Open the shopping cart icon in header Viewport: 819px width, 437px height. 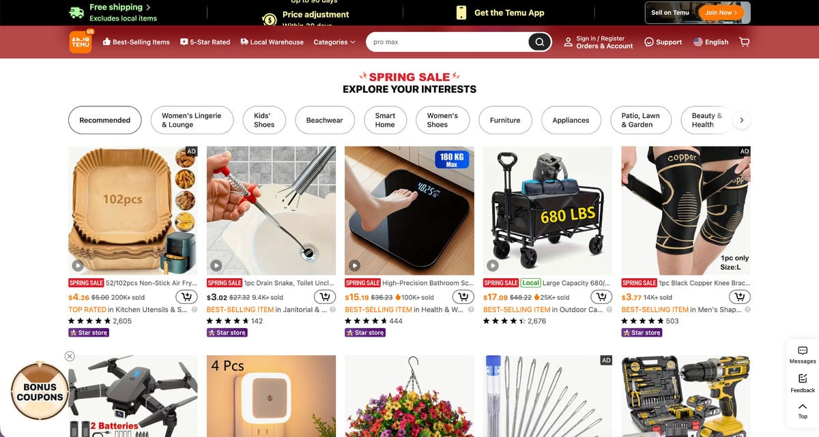click(x=744, y=42)
